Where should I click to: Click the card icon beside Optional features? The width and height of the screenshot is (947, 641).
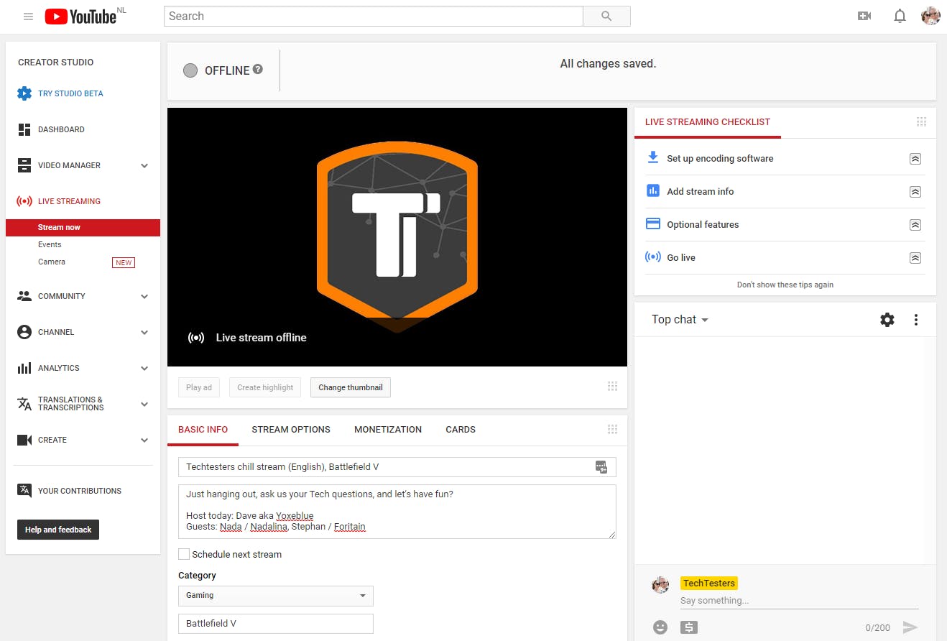tap(653, 224)
